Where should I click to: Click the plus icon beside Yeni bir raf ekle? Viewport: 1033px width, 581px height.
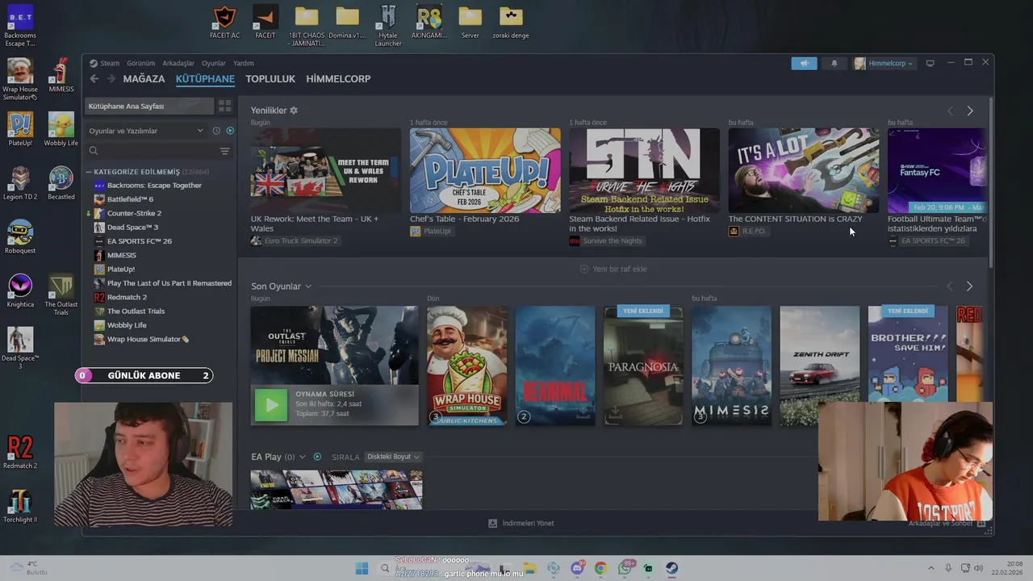(x=584, y=269)
